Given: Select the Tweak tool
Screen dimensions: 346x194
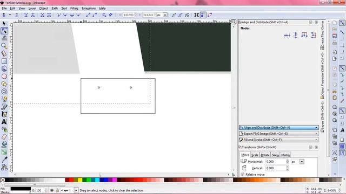Looking at the screenshot, I should coord(4,38).
